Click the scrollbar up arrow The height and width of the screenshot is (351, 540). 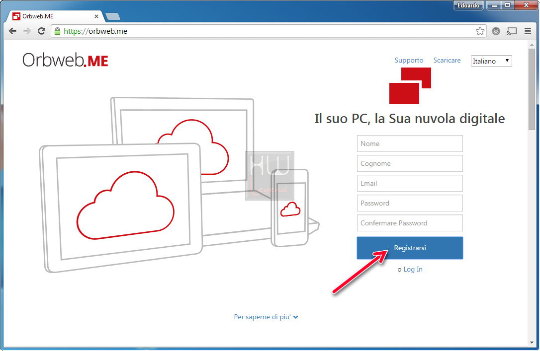pyautogui.click(x=532, y=44)
